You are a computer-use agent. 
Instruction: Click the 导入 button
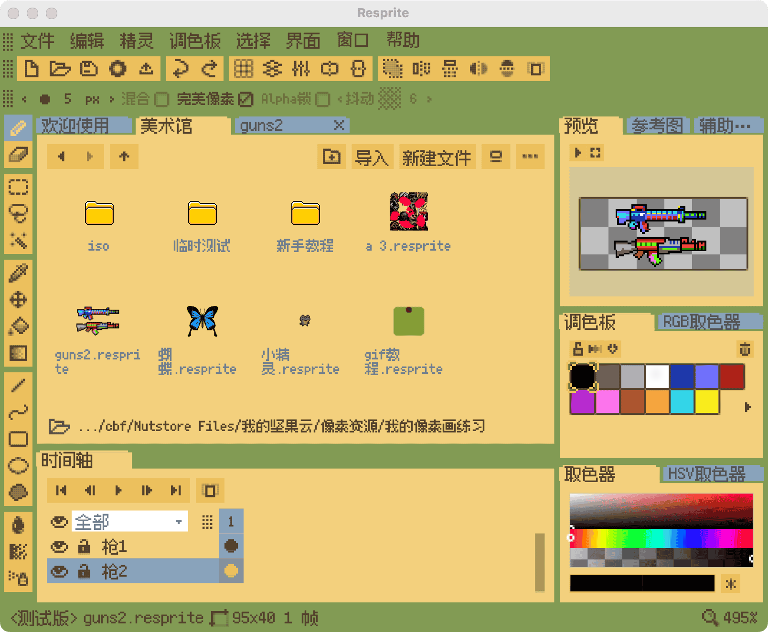372,157
